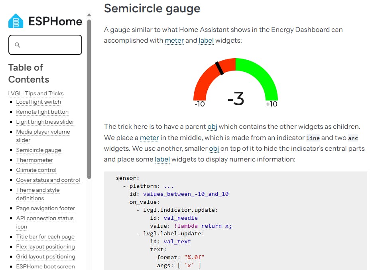
Task: Jump to Light brightness slider section
Action: 45,122
